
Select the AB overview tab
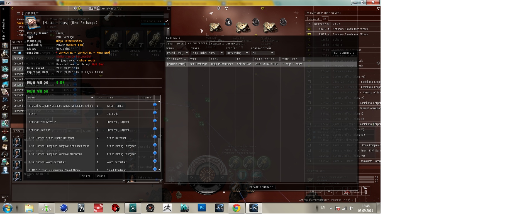click(325, 19)
